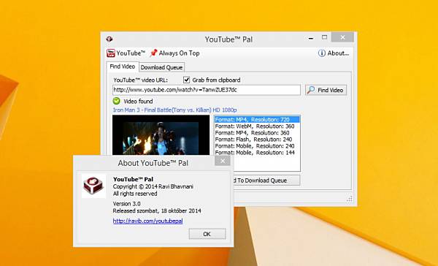Click the YouTube Pal title bar app icon

[x=109, y=39]
